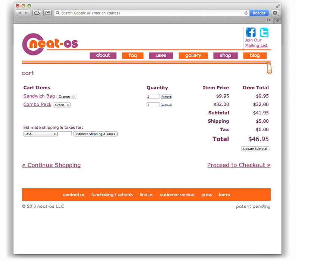Open find us footer link
314x261 pixels.
[146, 195]
